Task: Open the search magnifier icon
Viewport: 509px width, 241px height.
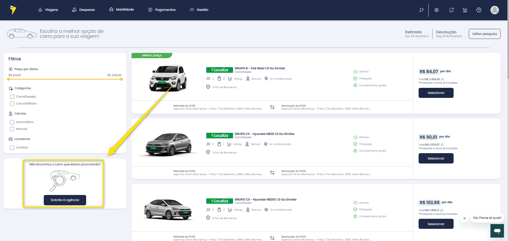Action: 421,10
